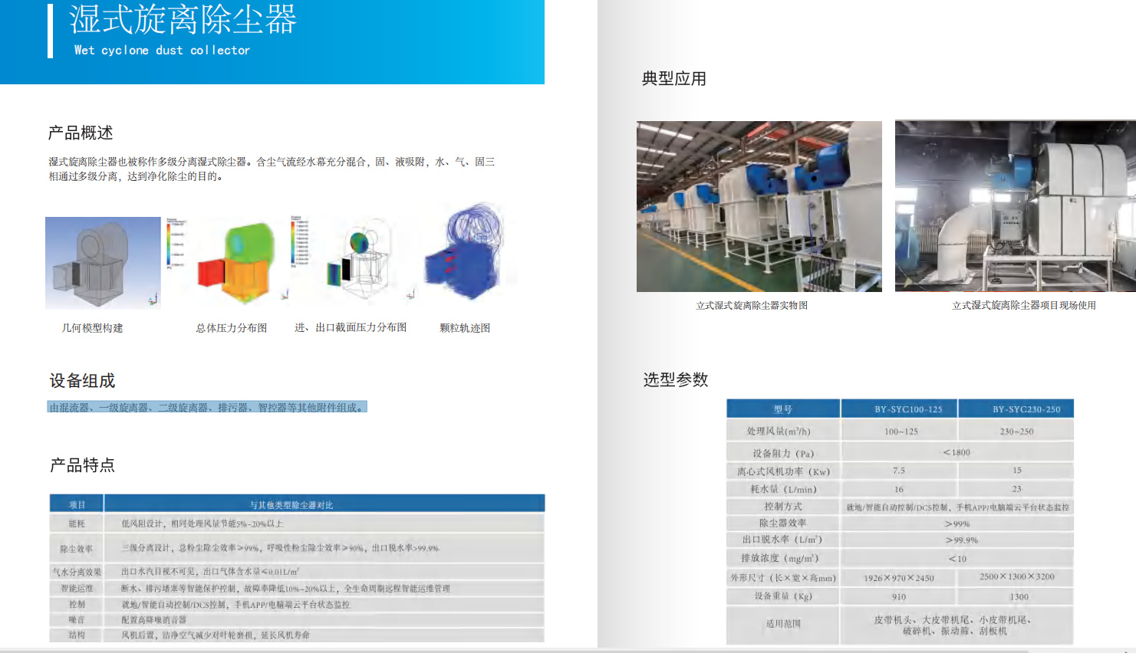Click the 选型参数 section heading
Screen dimensions: 1136x653
click(675, 380)
